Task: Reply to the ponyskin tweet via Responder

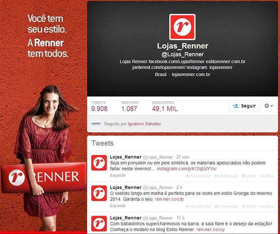Action: [x=198, y=176]
